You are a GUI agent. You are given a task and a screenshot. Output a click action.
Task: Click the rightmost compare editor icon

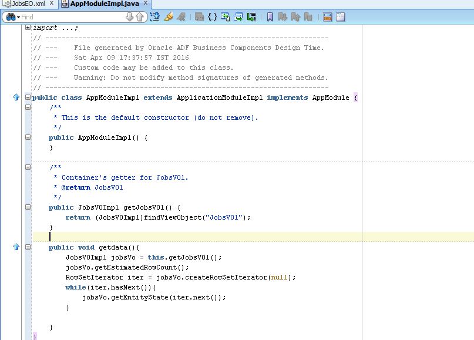(339, 17)
